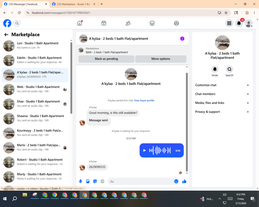Open Windows Start menu

point(5,199)
